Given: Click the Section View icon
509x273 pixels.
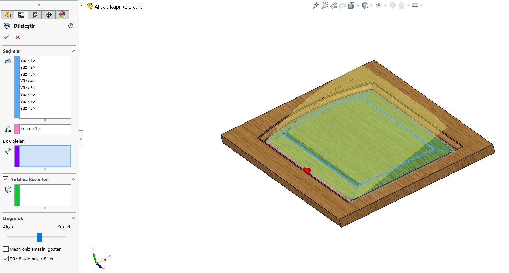Looking at the screenshot, I should pos(342,6).
